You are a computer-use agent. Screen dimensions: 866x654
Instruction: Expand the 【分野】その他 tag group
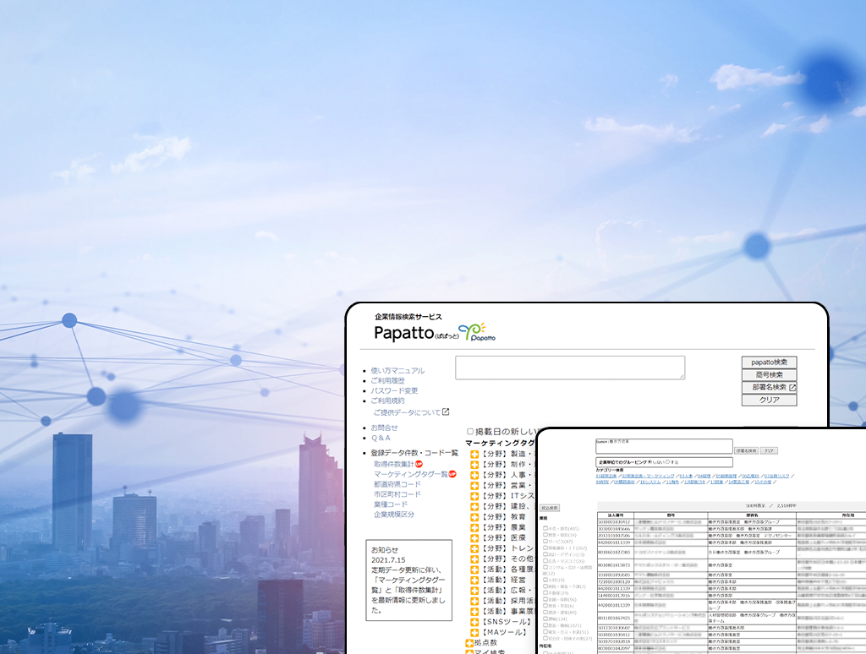tap(474, 559)
